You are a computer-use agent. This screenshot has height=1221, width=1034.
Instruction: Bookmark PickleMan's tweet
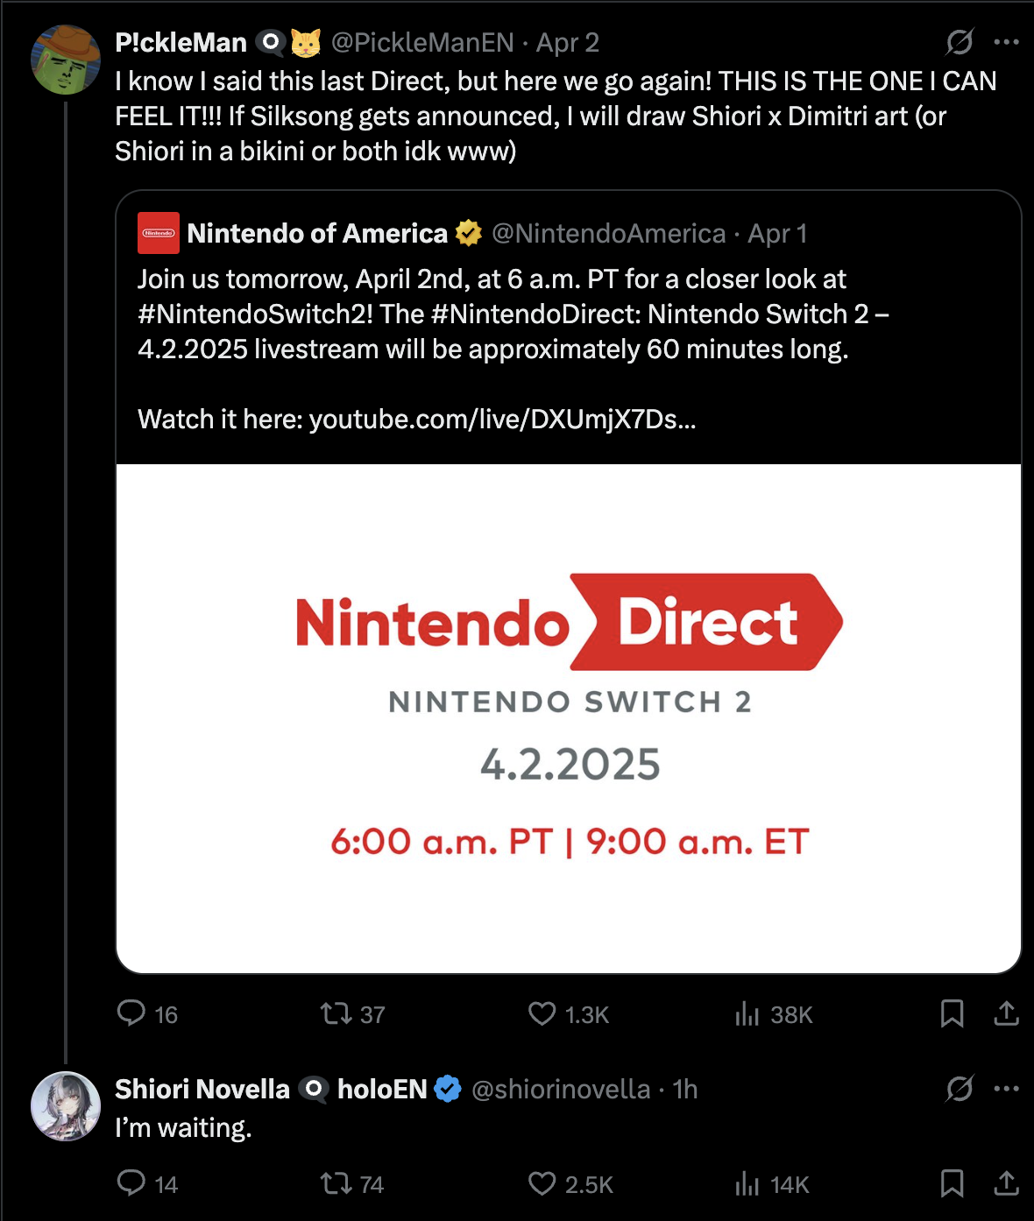(952, 1013)
